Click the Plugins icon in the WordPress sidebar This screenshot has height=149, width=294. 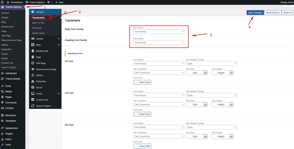pyautogui.click(x=2, y=134)
